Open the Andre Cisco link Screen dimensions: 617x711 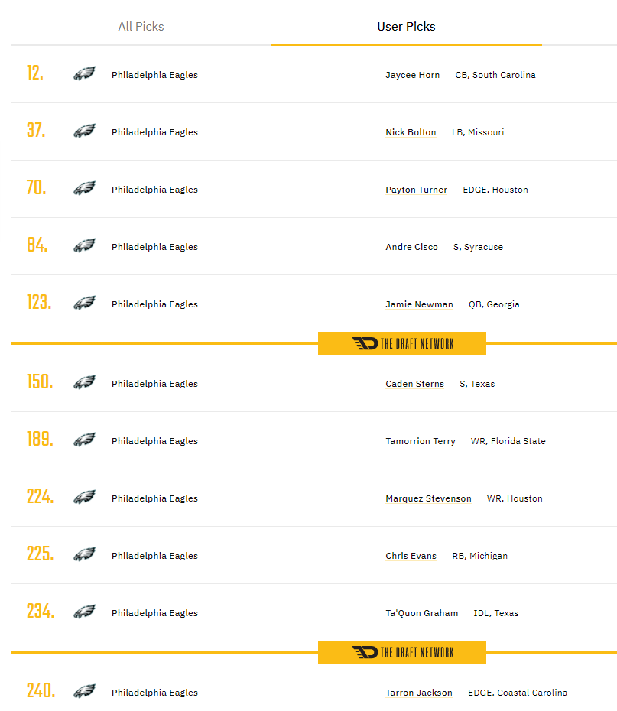[x=411, y=247]
